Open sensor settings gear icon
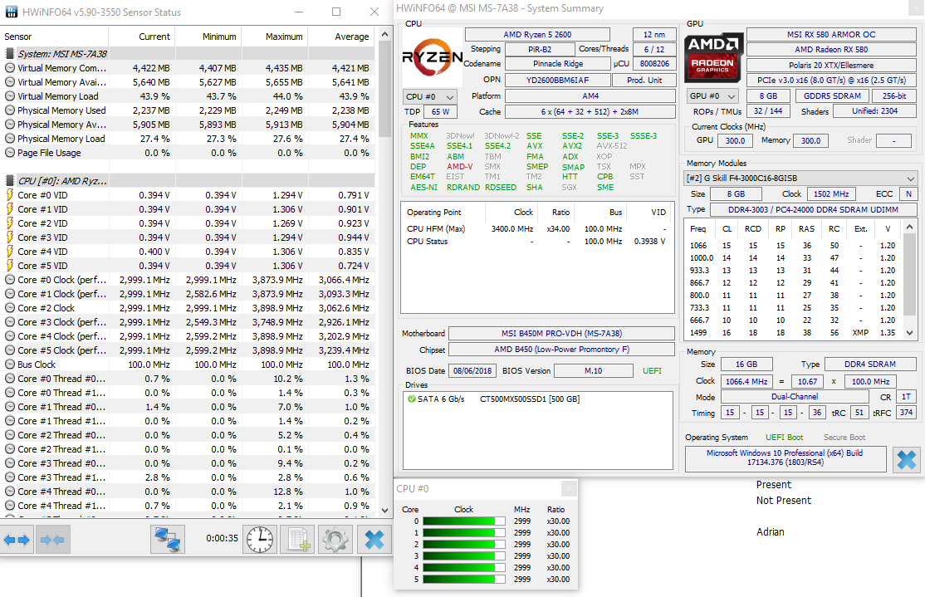Viewport: 925px width, 597px height. (335, 540)
